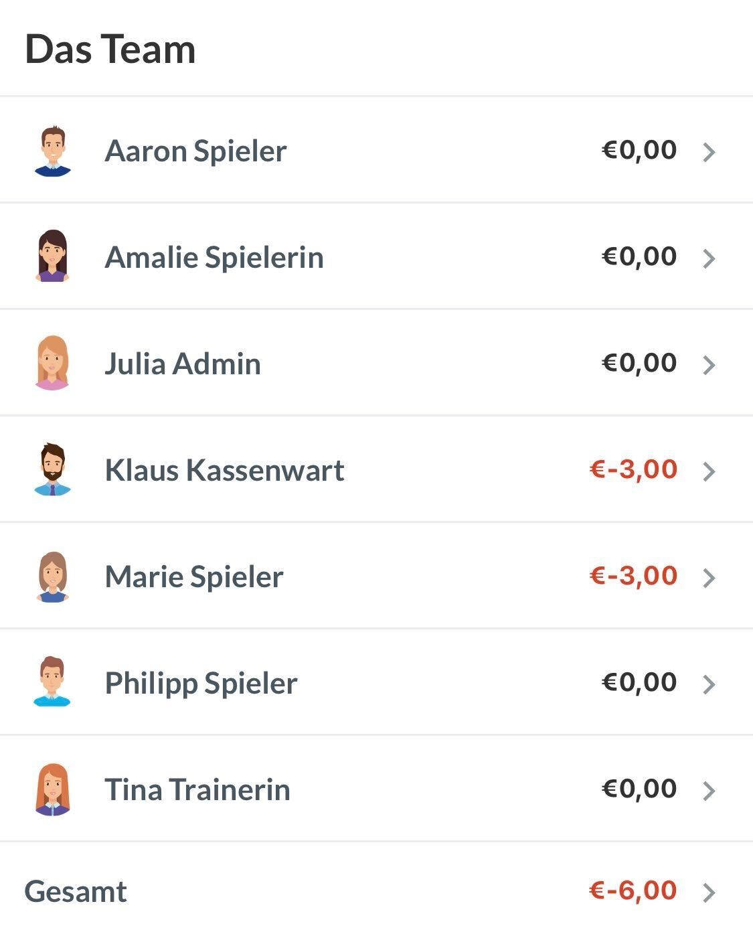Click the Das Team heading
The width and height of the screenshot is (753, 928).
tap(110, 50)
